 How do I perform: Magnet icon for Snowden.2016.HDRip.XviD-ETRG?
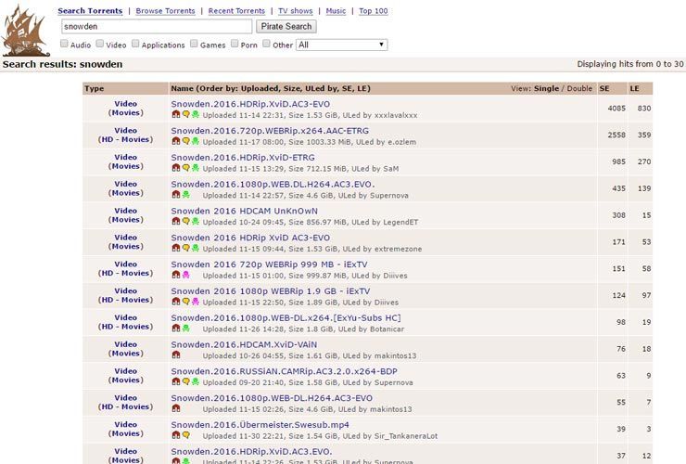pos(176,168)
